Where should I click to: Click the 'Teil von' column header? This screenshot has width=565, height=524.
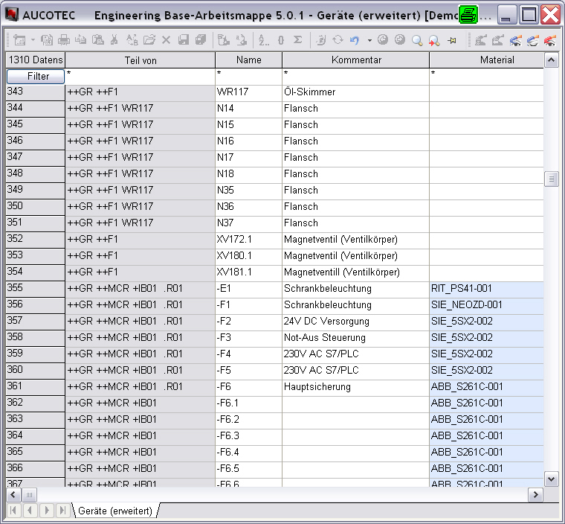point(141,60)
